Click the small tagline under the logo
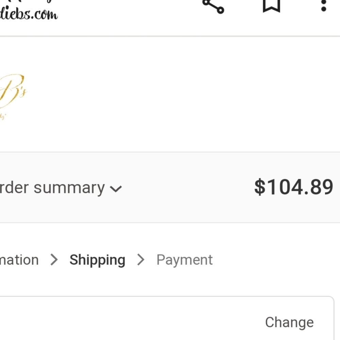 (x=3, y=116)
